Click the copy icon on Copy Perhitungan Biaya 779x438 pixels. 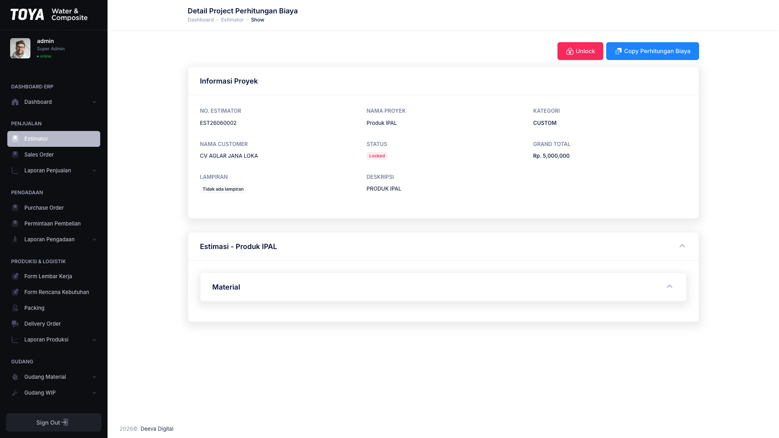618,52
